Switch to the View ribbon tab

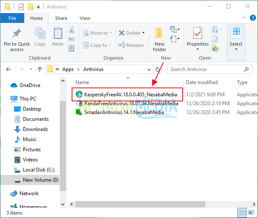(x=85, y=19)
